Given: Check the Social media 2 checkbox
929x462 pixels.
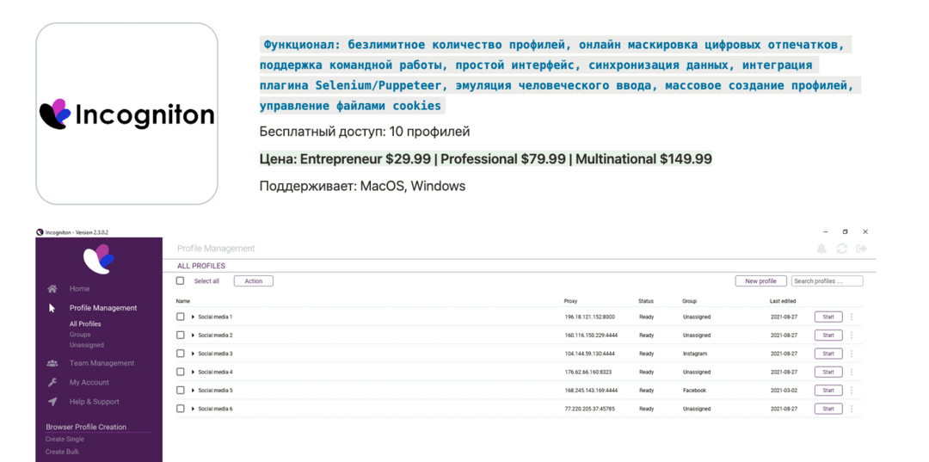Looking at the screenshot, I should coord(180,336).
